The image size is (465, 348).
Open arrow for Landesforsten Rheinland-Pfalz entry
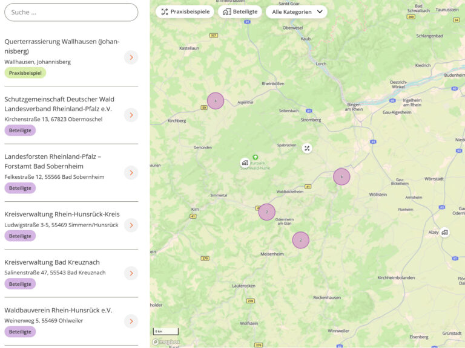[131, 173]
